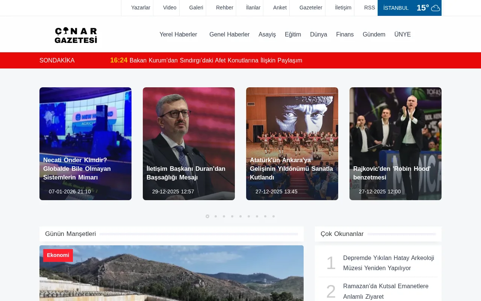
Task: Open the Rajkovic 'Robin Hood' article
Action: point(392,173)
